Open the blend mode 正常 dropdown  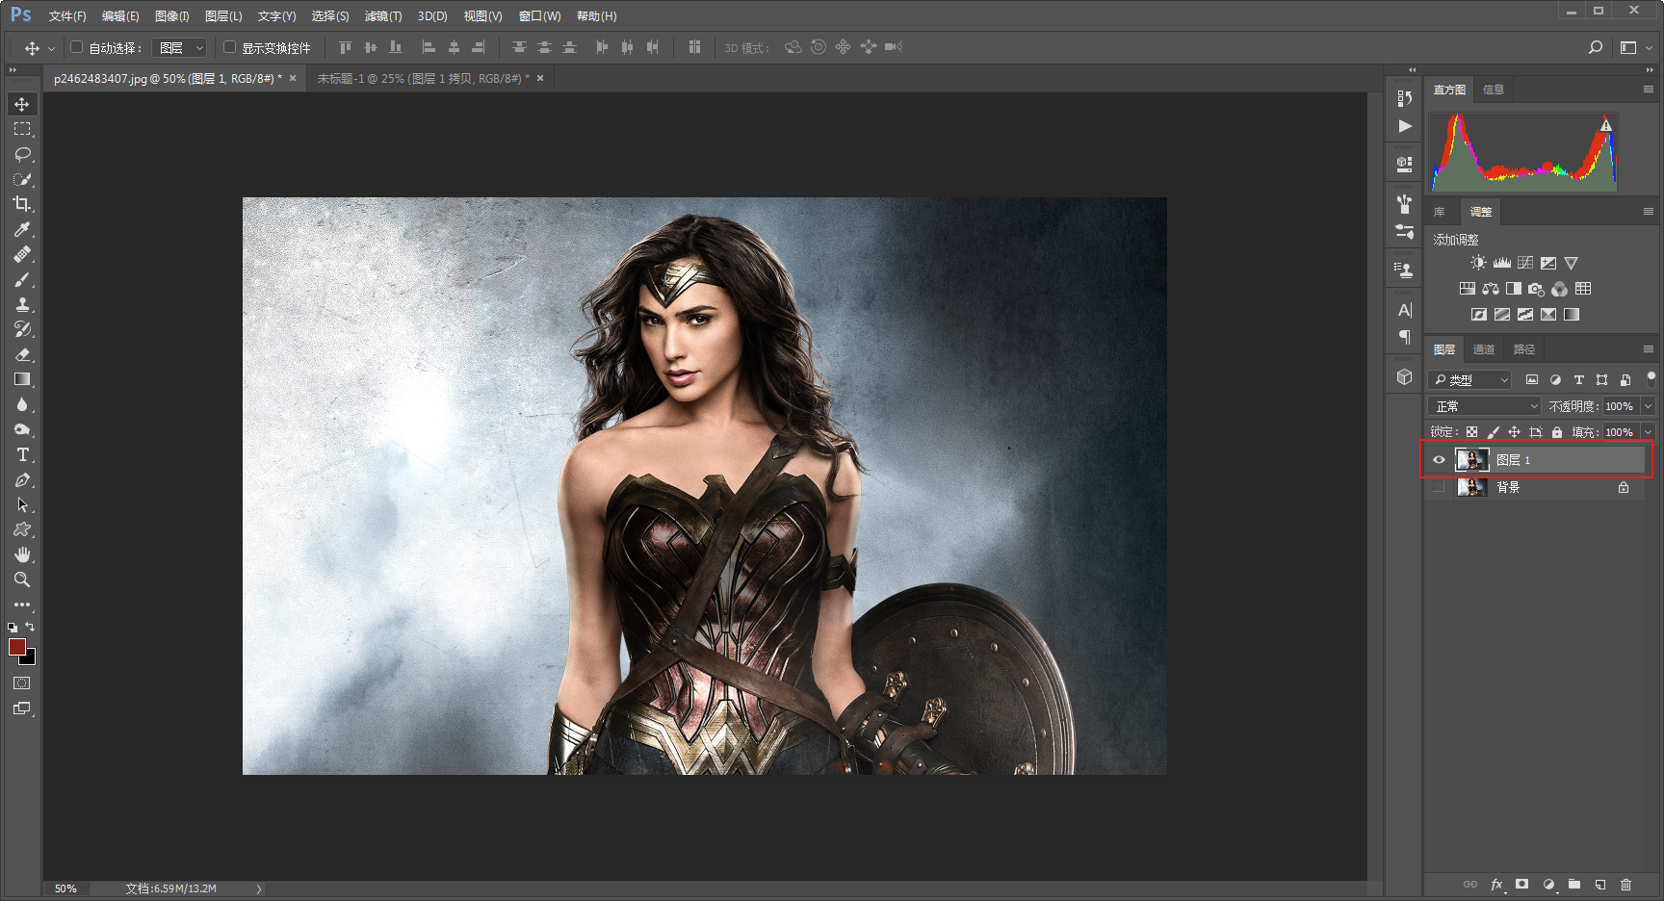1484,406
